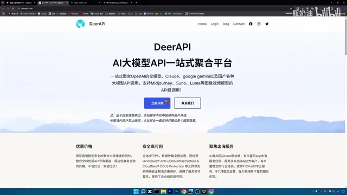Open the WPS 'W' app in taskbar
This screenshot has height=195, width=347.
[x=204, y=191]
